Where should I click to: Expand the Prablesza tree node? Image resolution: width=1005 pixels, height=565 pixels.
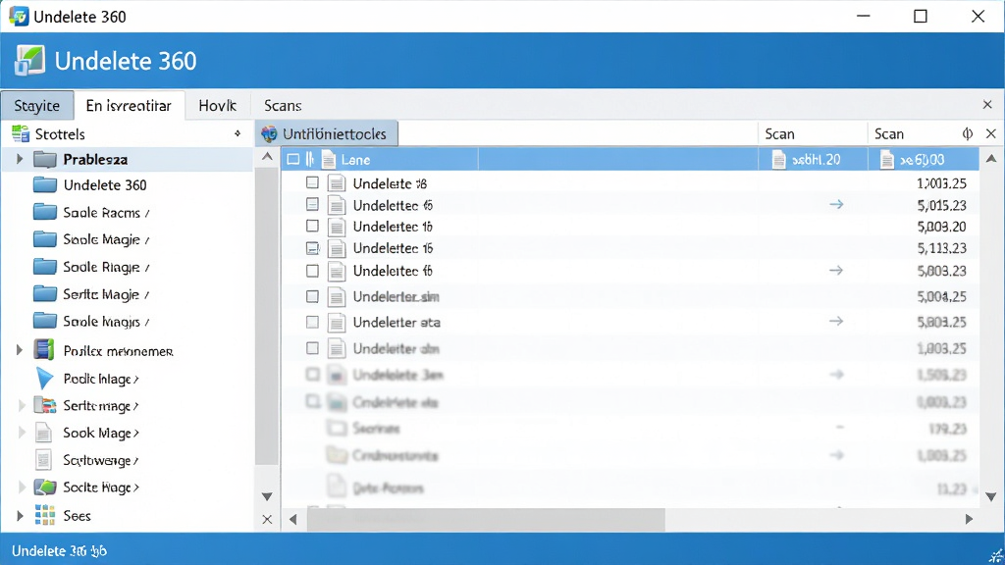(x=20, y=159)
